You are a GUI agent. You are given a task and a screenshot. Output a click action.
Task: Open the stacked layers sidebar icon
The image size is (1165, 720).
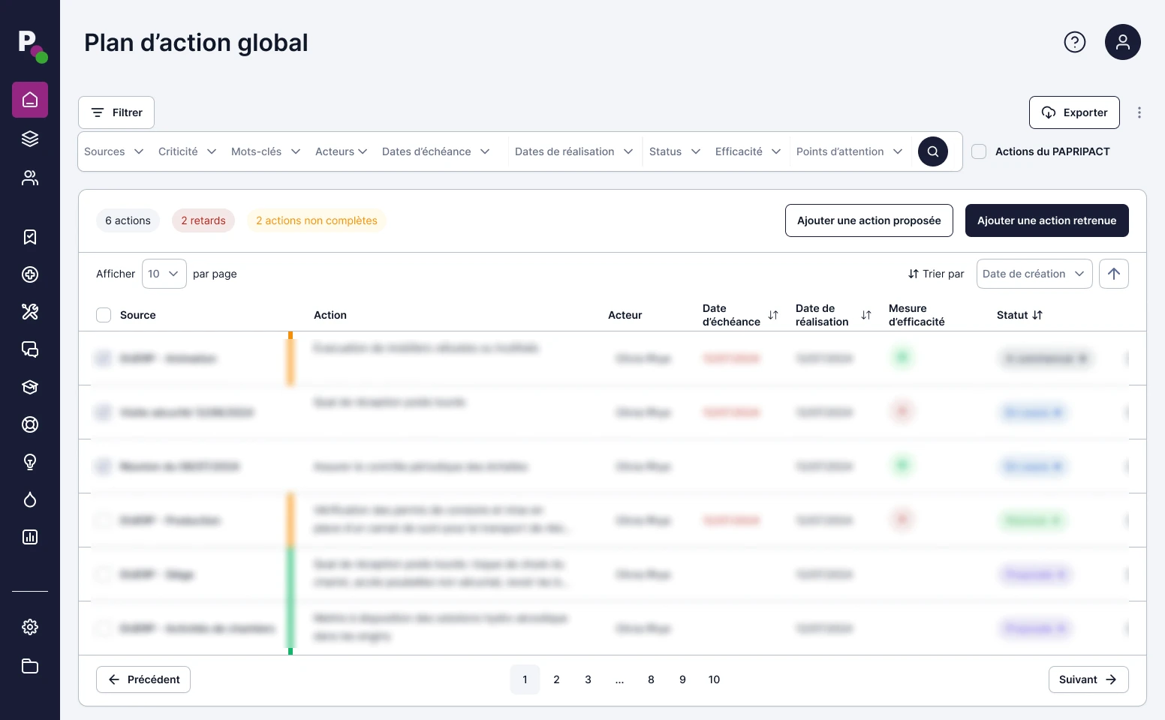click(x=30, y=139)
